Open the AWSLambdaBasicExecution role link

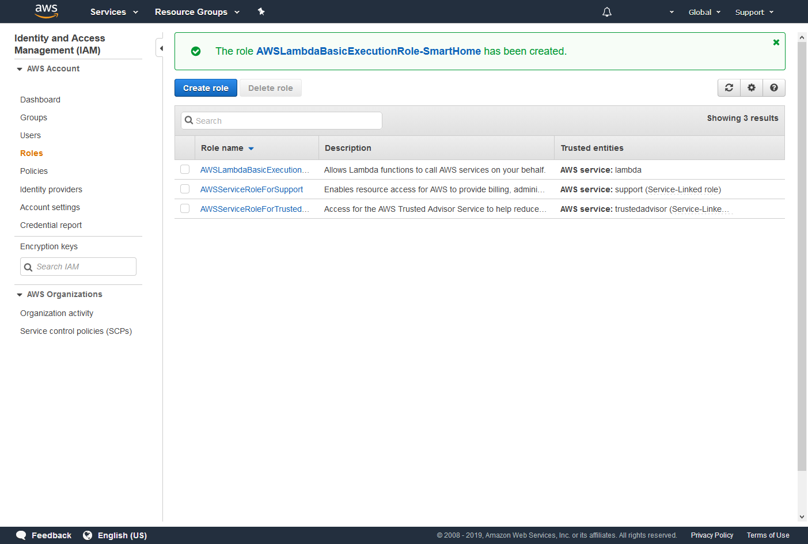coord(255,170)
